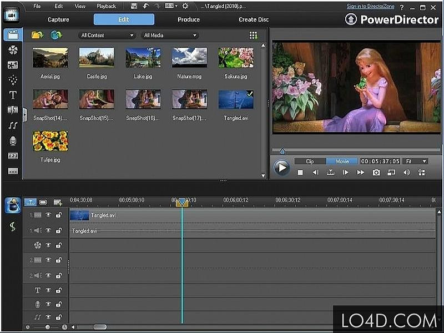
Task: Open the library view grid icon
Action: pyautogui.click(x=253, y=35)
